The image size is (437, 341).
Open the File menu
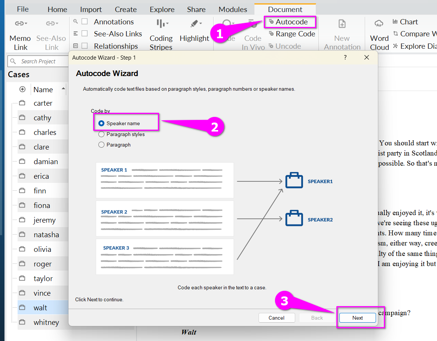tap(22, 9)
